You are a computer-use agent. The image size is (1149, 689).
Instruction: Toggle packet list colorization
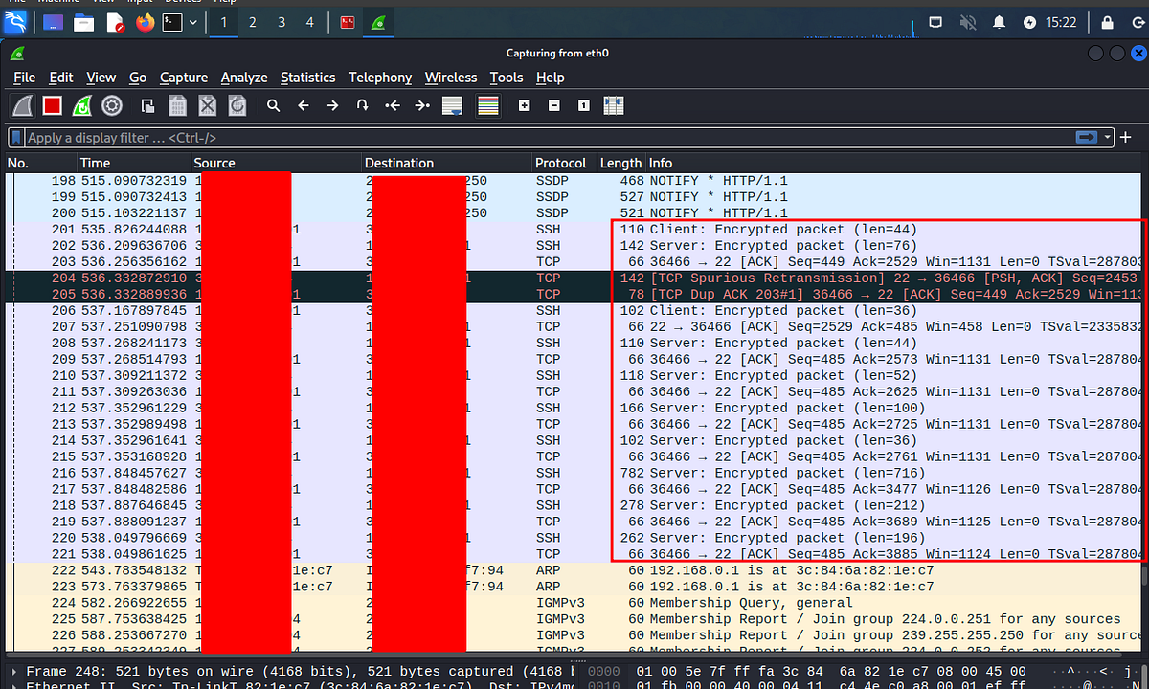click(487, 105)
